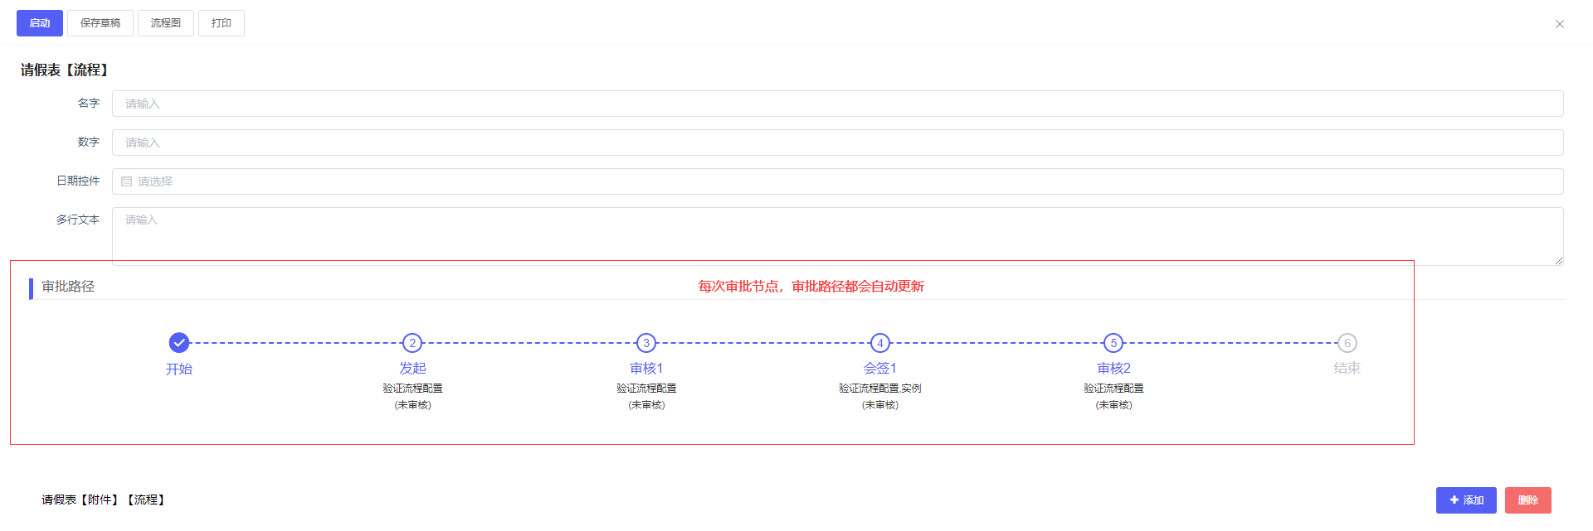This screenshot has height=531, width=1593.
Task: Click the 添加 add button
Action: pyautogui.click(x=1466, y=500)
